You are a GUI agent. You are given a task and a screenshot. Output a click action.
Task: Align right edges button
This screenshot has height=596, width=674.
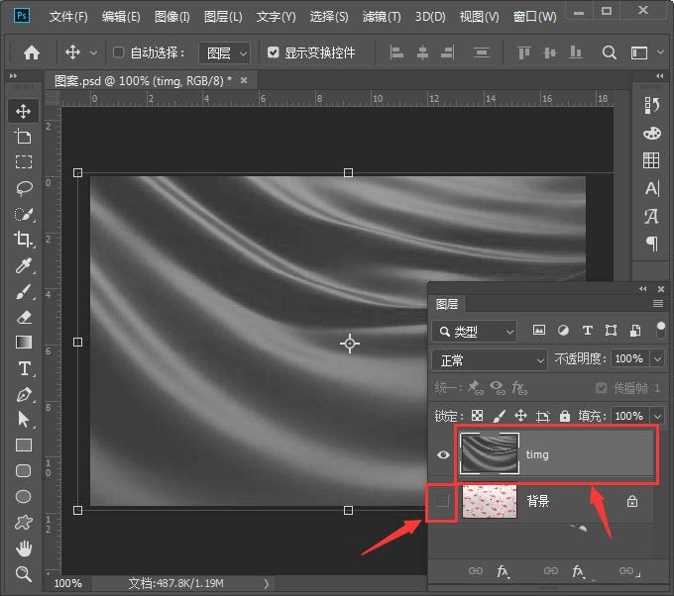coord(448,52)
